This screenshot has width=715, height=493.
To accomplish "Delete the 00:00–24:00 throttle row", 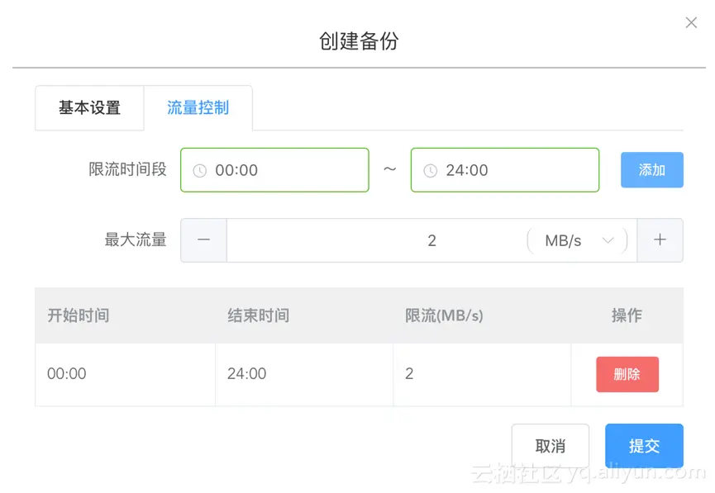I will click(627, 374).
